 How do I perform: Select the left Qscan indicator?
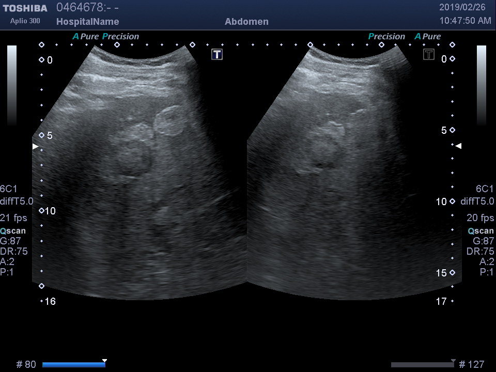13,231
